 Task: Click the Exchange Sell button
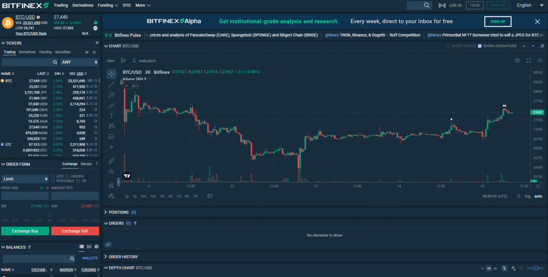[75, 231]
